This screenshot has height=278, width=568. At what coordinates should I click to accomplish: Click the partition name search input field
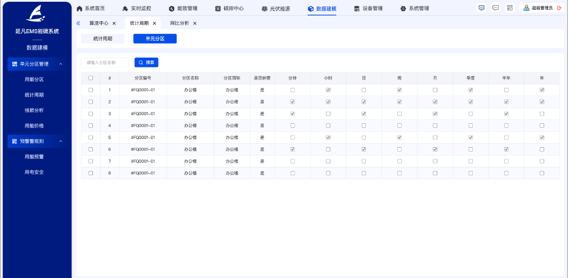pos(105,62)
